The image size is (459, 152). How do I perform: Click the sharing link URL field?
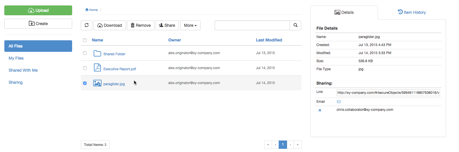coord(388,93)
